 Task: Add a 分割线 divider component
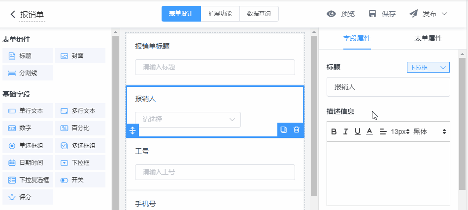[28, 73]
